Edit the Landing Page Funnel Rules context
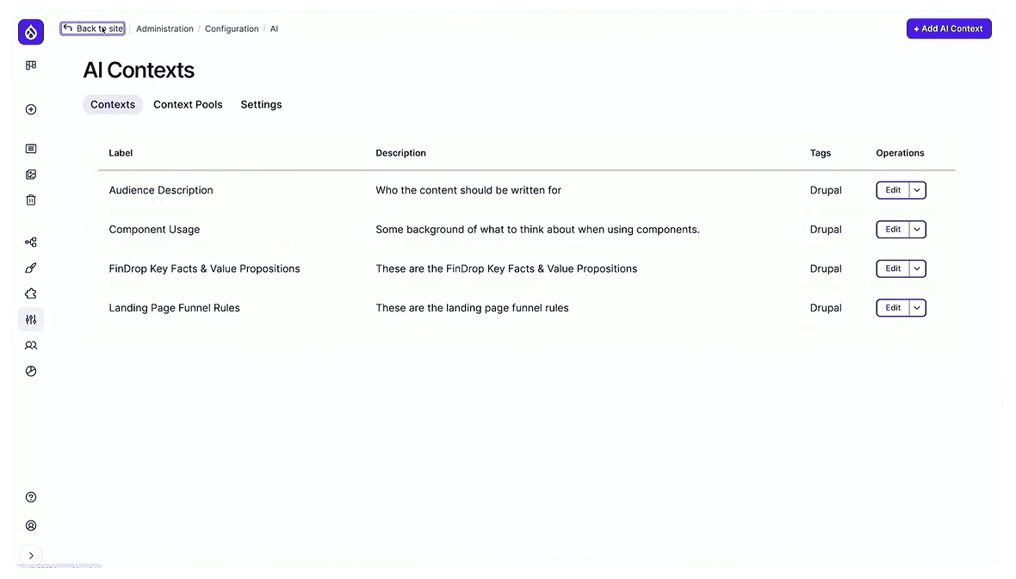1016x579 pixels. click(x=893, y=307)
